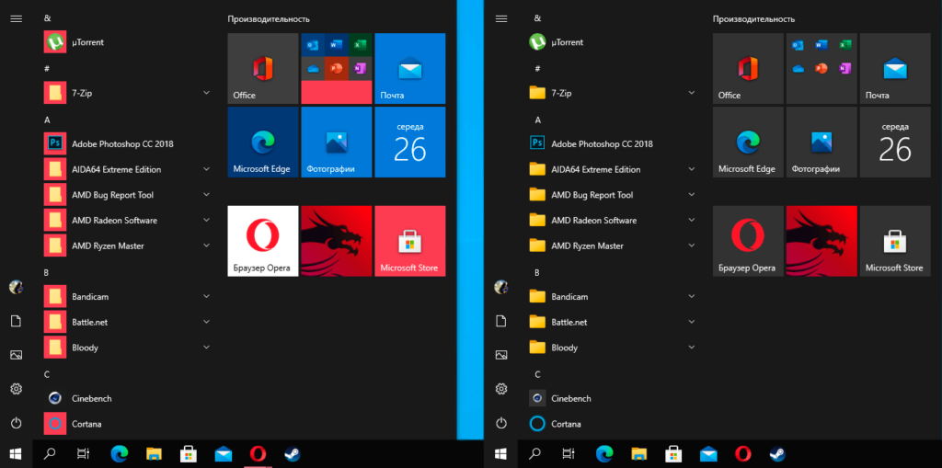Open Браузер Opera tile on the right
The image size is (942, 468).
point(748,241)
